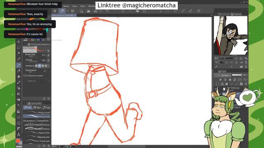Select the Turnip pen brush
This screenshot has width=264, height=148.
click(x=37, y=141)
